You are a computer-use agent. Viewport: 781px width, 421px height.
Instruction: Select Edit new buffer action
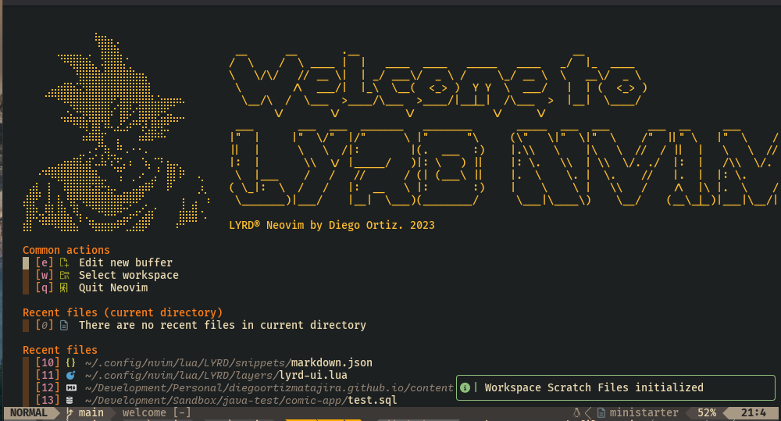pyautogui.click(x=126, y=262)
